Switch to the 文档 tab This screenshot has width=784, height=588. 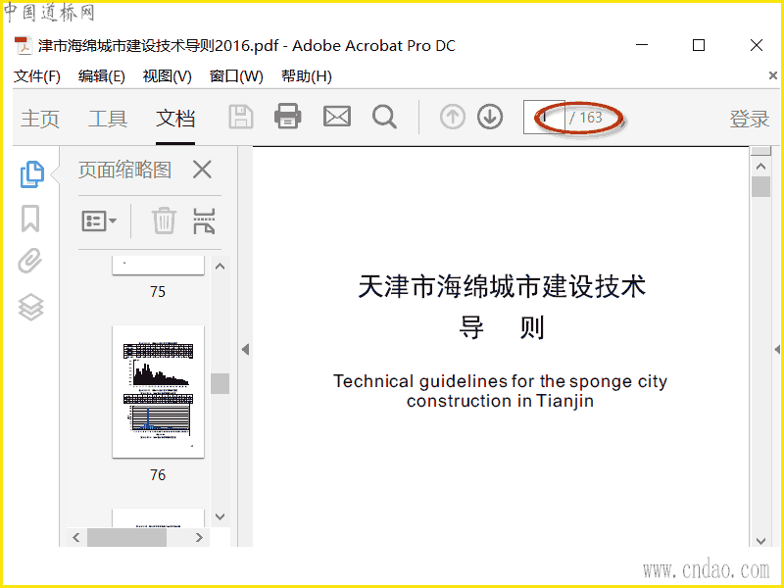[x=175, y=119]
